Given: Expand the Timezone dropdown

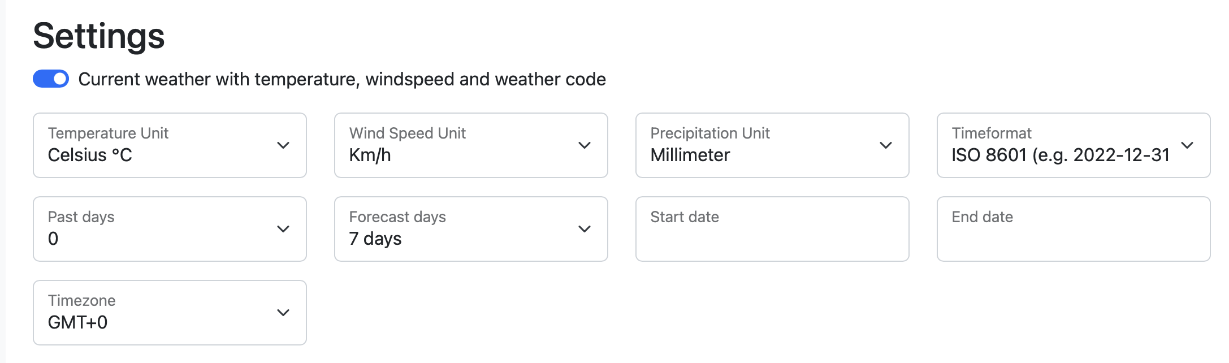Looking at the screenshot, I should tap(169, 312).
